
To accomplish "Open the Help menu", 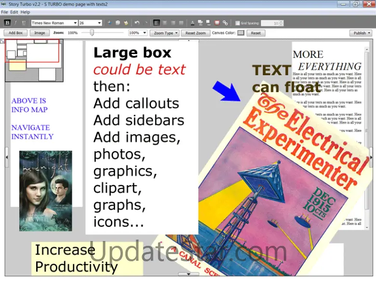I will click(25, 12).
